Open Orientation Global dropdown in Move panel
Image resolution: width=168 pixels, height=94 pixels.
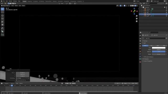pos(23,78)
